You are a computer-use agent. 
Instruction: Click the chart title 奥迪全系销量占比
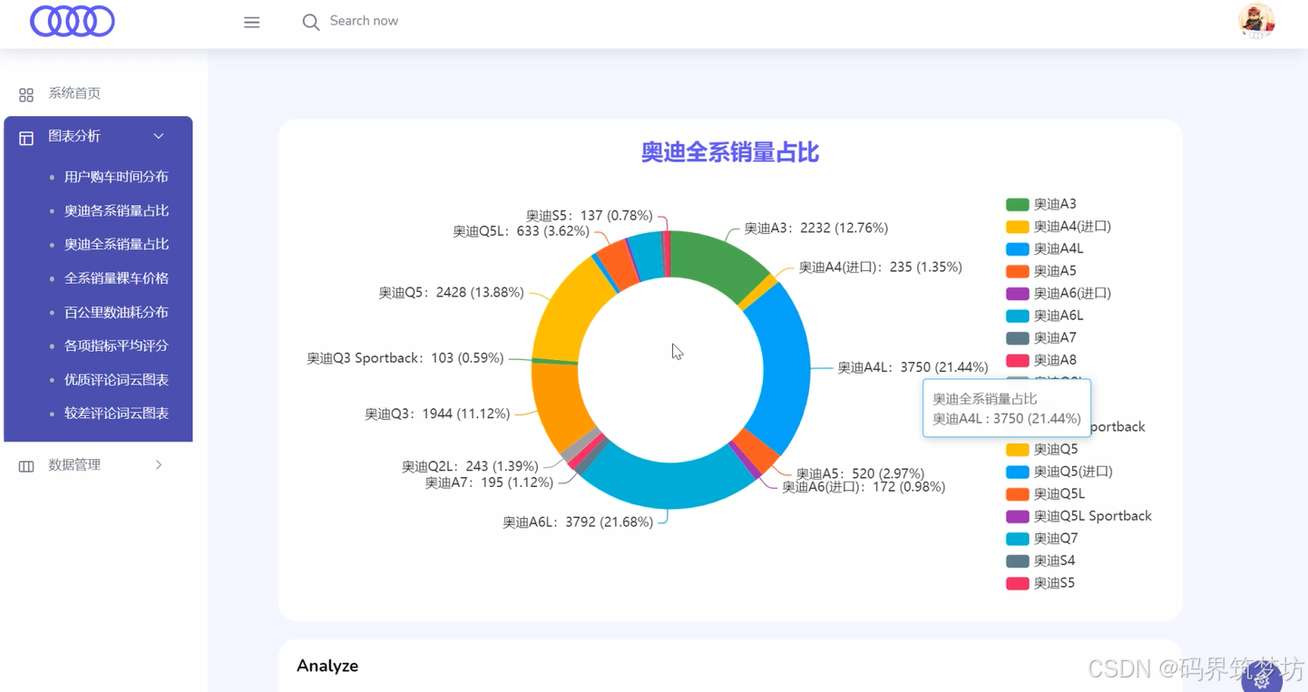(730, 152)
